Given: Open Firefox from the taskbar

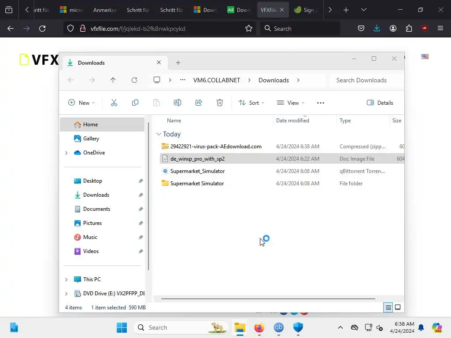Looking at the screenshot, I should (x=259, y=327).
